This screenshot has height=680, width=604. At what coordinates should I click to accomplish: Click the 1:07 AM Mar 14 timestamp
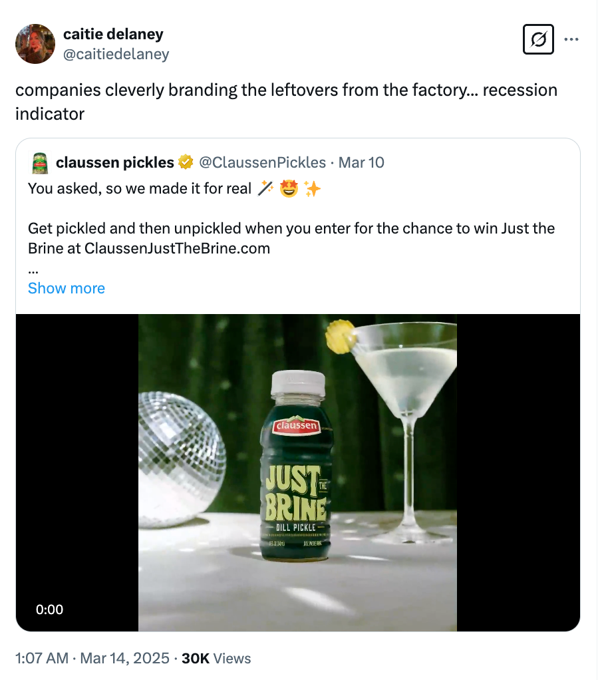point(92,658)
